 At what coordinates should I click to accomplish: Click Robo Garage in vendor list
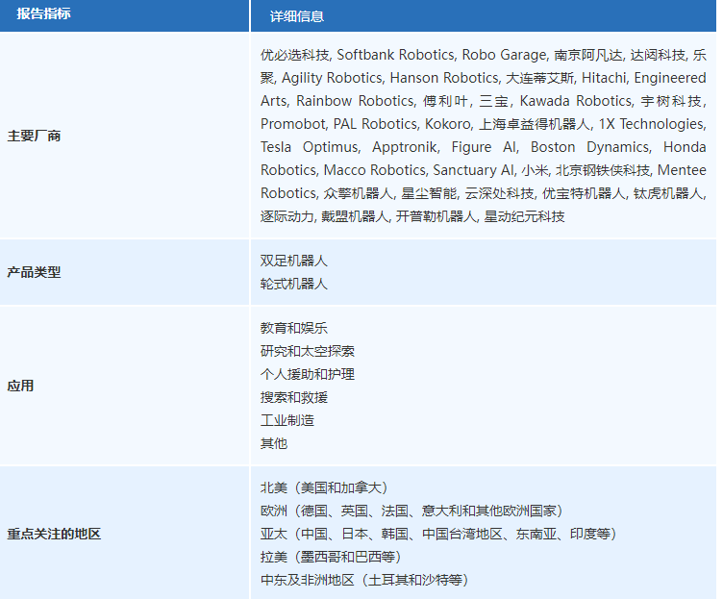504,55
